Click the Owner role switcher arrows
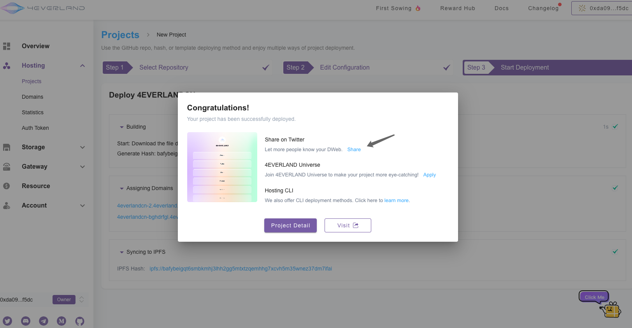The image size is (632, 328). (82, 300)
